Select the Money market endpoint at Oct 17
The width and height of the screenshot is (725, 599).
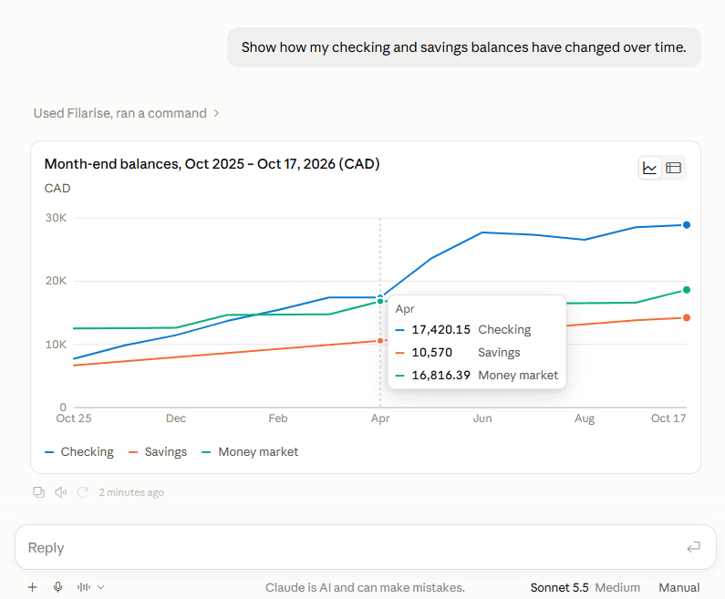point(687,290)
